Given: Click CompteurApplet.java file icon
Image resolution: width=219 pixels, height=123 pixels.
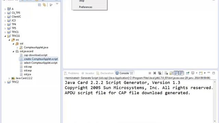Looking at the screenshot, I should coord(21,47).
